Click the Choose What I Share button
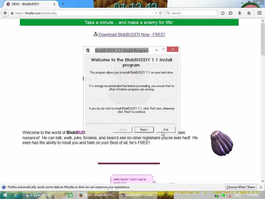Viewport: 265px width, 199px height. tap(241, 187)
